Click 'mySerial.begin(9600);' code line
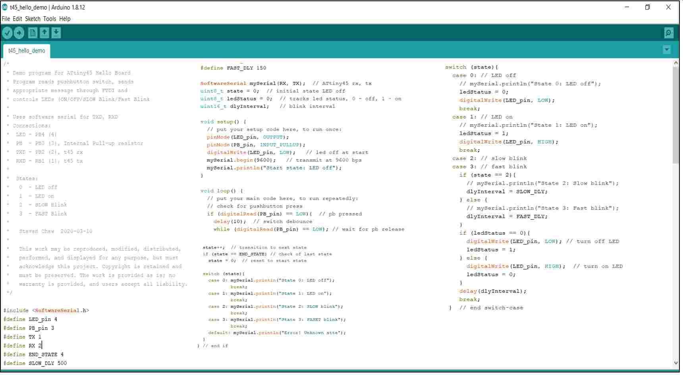This screenshot has height=378, width=683. [x=241, y=160]
